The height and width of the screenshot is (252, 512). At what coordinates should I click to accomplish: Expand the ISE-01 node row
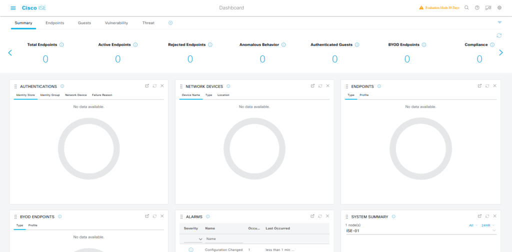494,231
